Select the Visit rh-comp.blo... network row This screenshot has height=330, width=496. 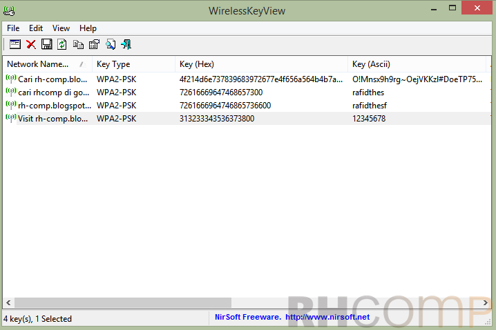click(x=247, y=119)
